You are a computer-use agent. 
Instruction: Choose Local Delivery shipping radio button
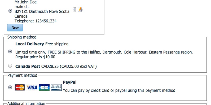pyautogui.click(x=10, y=51)
